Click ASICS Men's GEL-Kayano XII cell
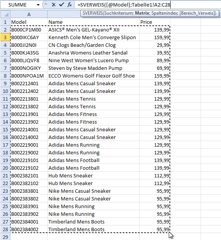 point(93,30)
